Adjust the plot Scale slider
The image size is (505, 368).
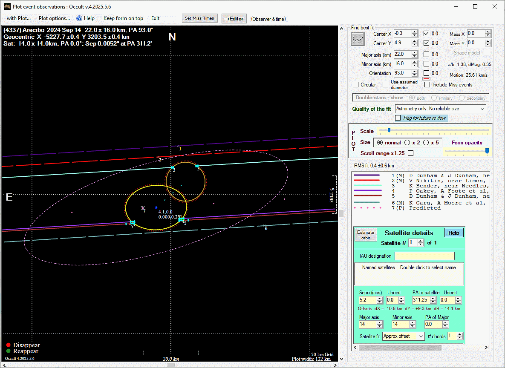[x=389, y=130]
